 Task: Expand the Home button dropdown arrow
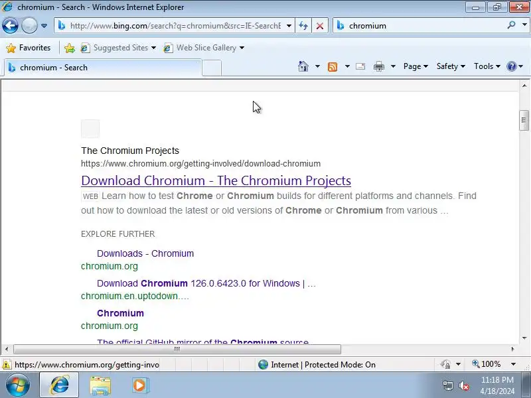coord(317,66)
